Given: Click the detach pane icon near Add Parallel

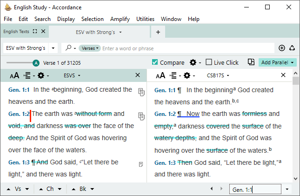Looking at the screenshot, I should click(251, 62).
